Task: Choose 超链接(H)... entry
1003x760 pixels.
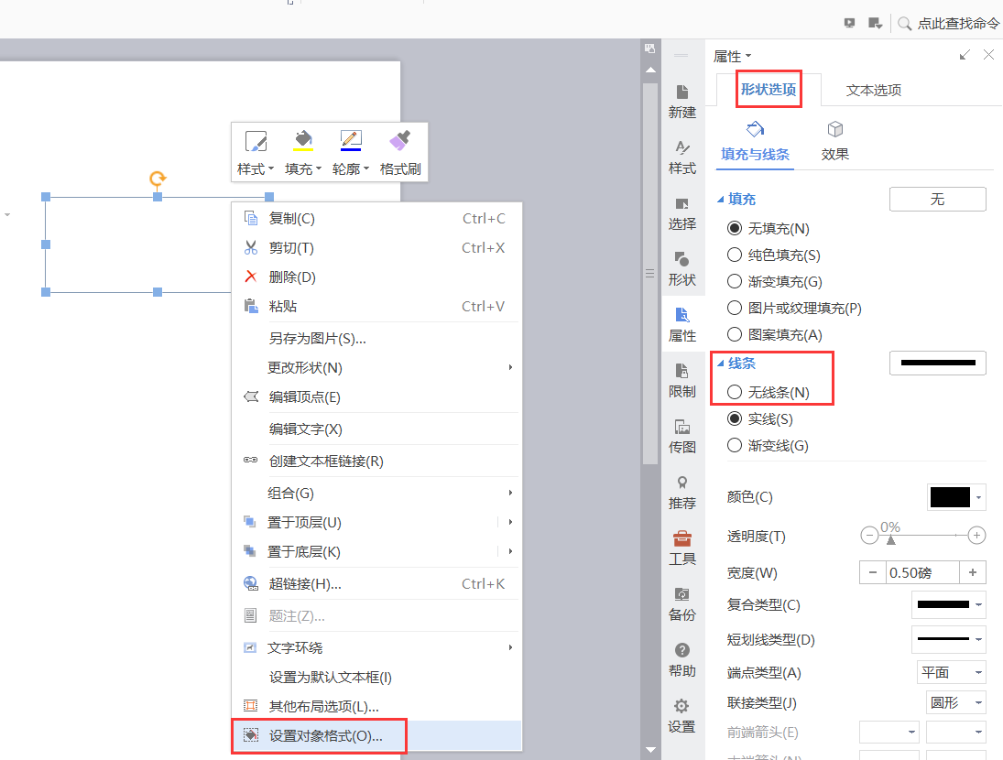Action: pos(376,583)
